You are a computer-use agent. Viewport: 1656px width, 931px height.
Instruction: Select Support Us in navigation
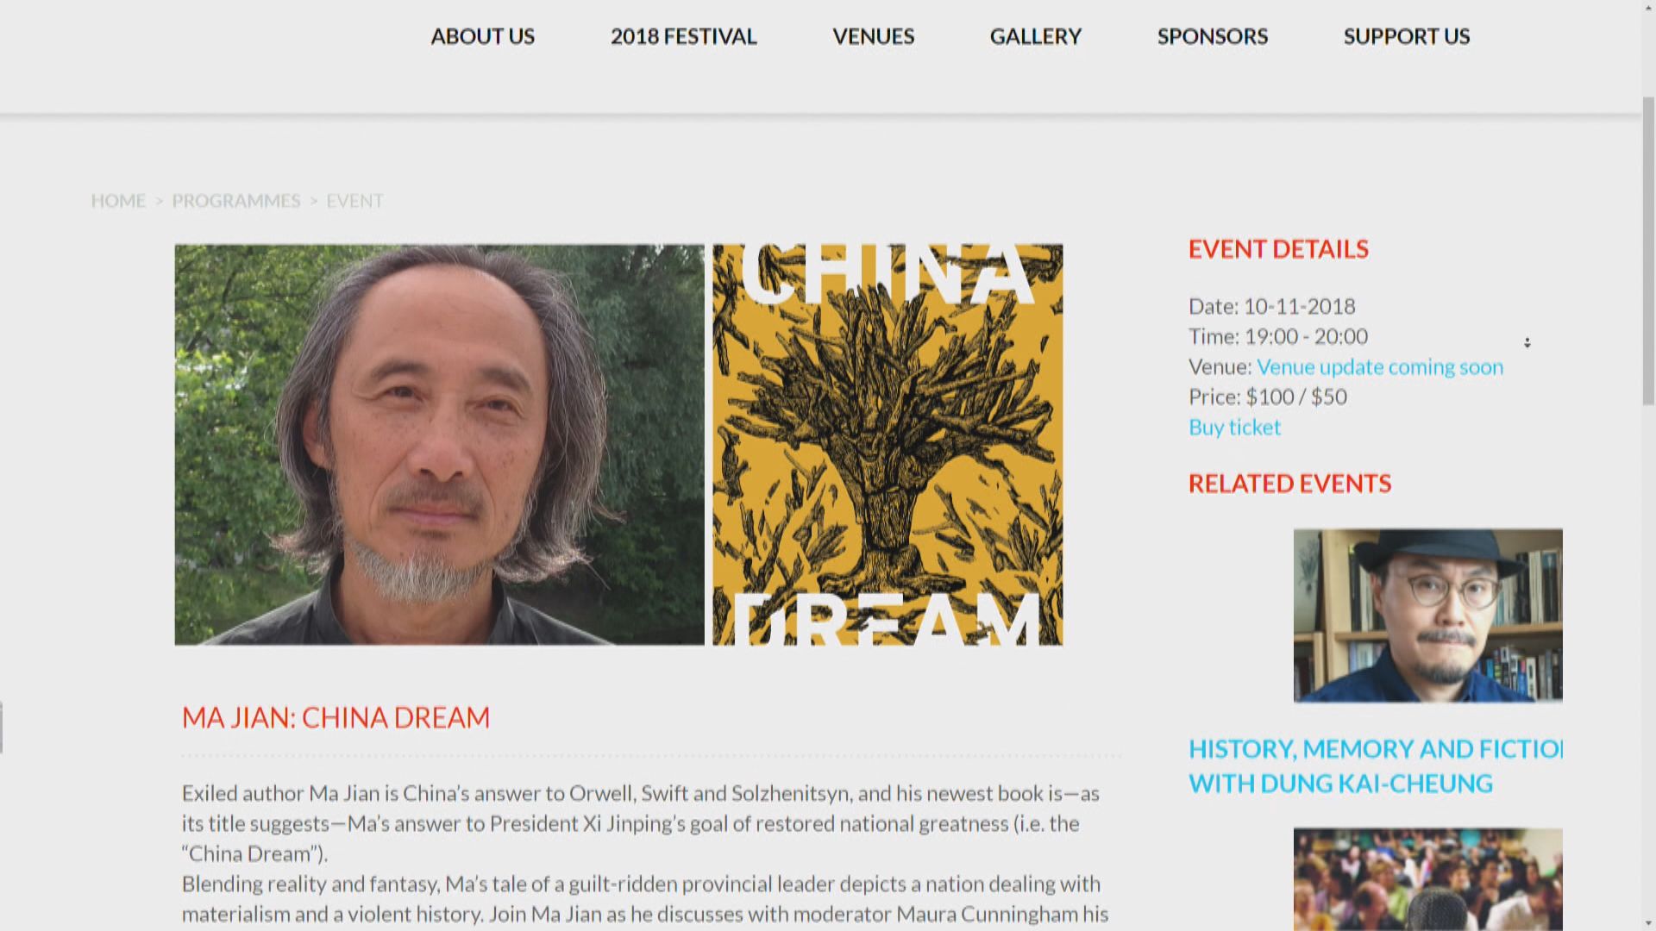pyautogui.click(x=1407, y=36)
